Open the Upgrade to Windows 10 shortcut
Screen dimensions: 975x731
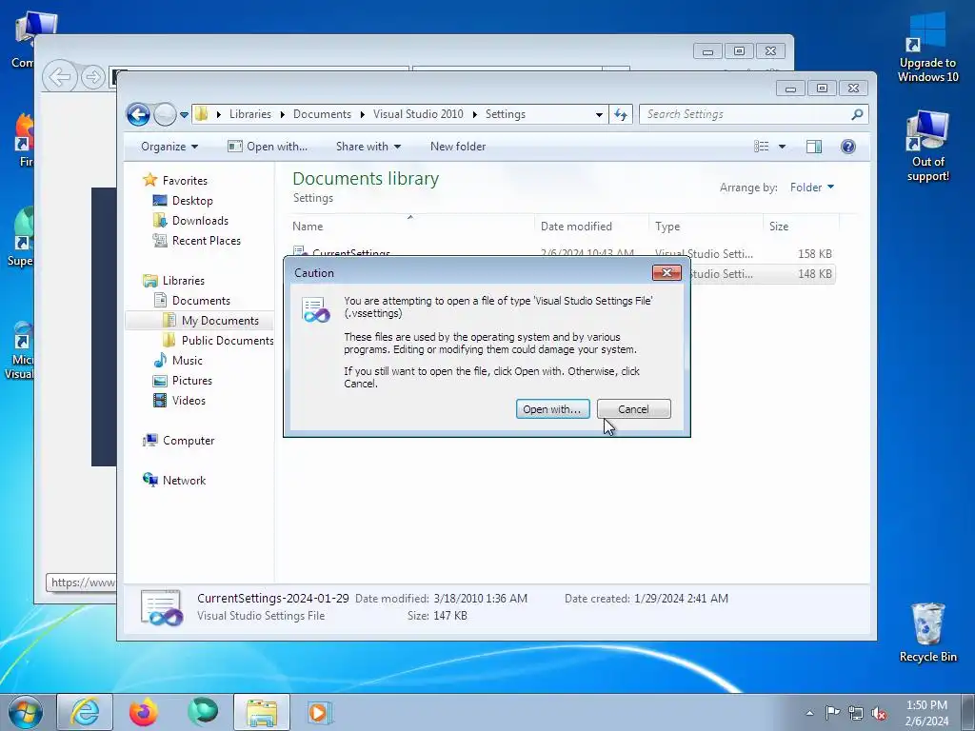[927, 48]
